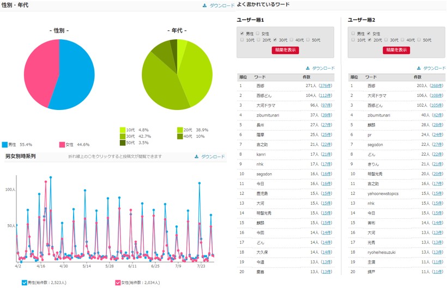Image resolution: width=447 pixels, height=288 pixels.
Task: Toggle 女性 series checkbox below the time chart
Action: click(118, 283)
